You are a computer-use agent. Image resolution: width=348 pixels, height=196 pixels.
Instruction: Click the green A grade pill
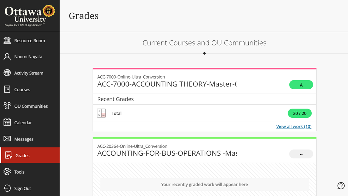tap(301, 85)
